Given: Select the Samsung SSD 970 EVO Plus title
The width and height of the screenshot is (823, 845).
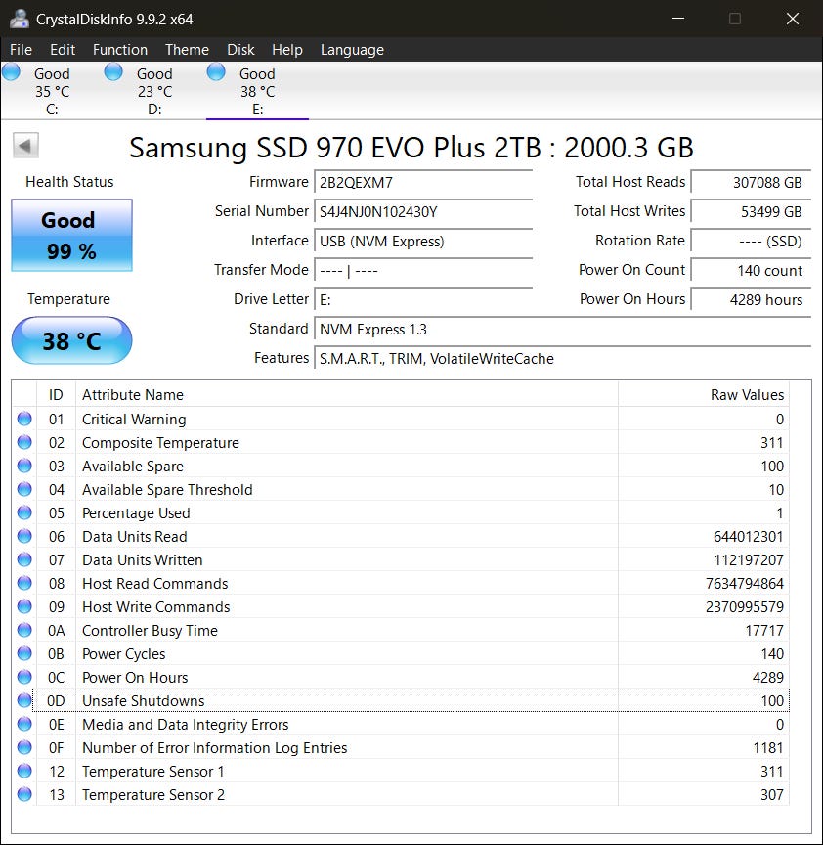Looking at the screenshot, I should 411,147.
